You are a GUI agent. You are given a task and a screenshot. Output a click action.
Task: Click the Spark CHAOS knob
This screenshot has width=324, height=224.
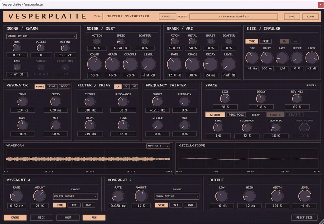(x=193, y=64)
